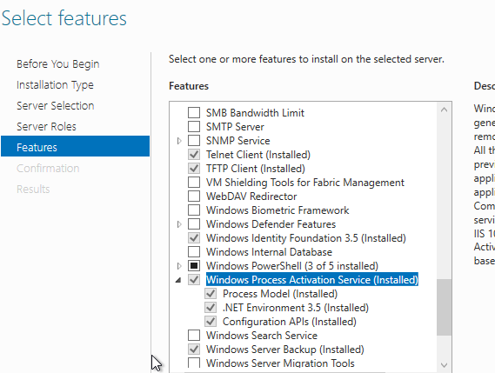Click the features list scroll up arrow
The image size is (495, 373).
pyautogui.click(x=444, y=110)
